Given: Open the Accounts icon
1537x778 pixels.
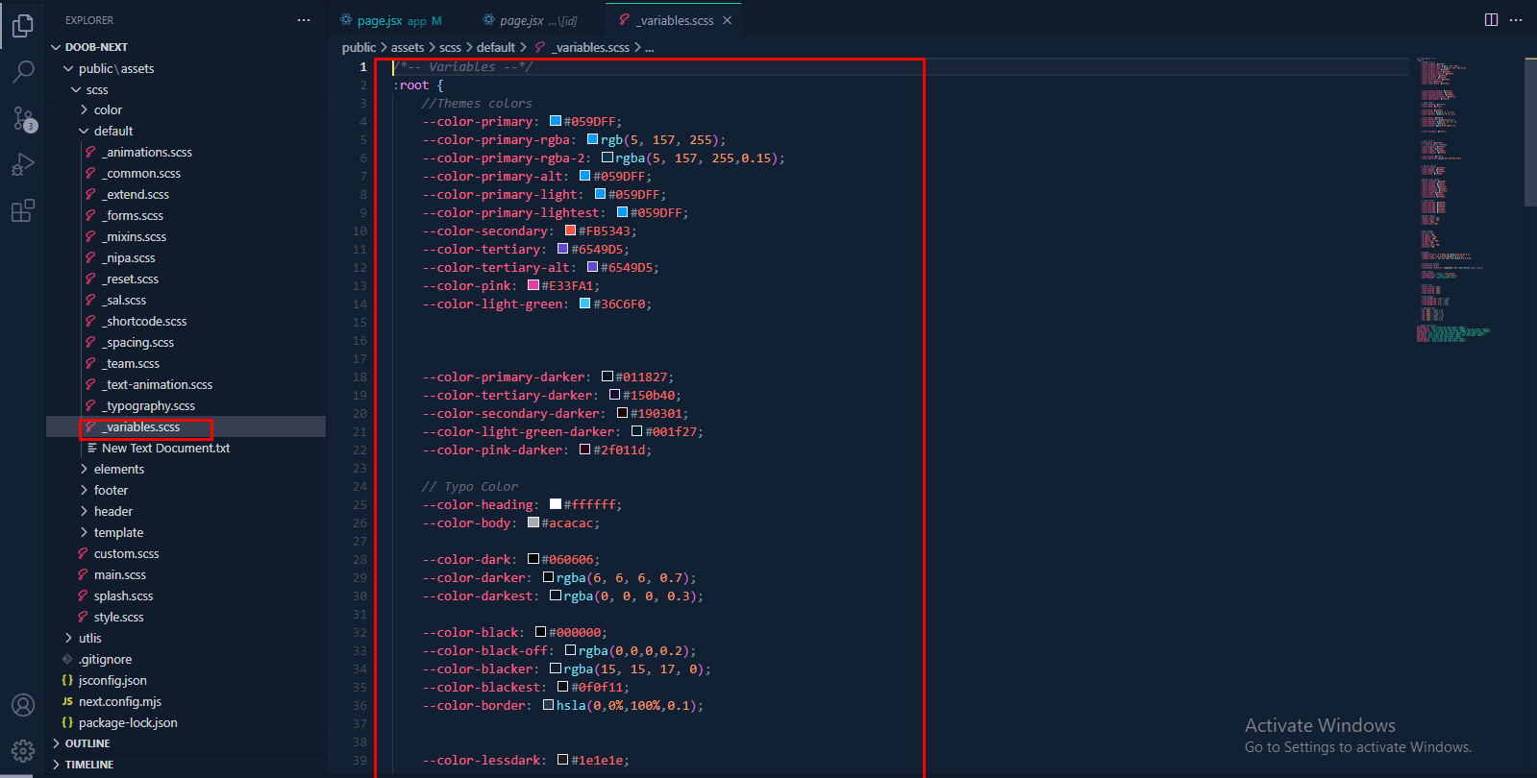Looking at the screenshot, I should tap(23, 705).
